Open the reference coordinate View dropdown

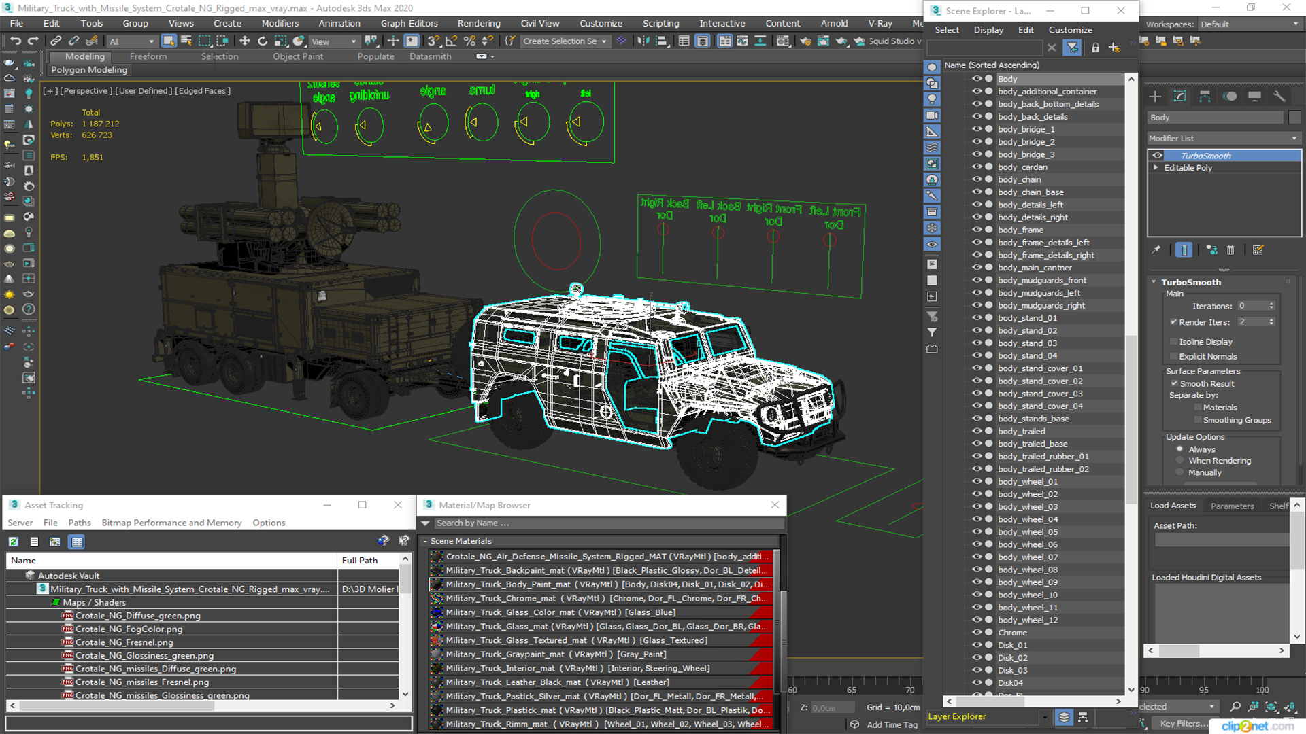pyautogui.click(x=333, y=41)
